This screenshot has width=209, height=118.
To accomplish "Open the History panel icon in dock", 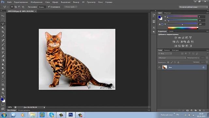I will point(154,15).
